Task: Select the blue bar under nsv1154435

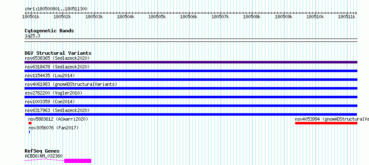Action: (191, 80)
